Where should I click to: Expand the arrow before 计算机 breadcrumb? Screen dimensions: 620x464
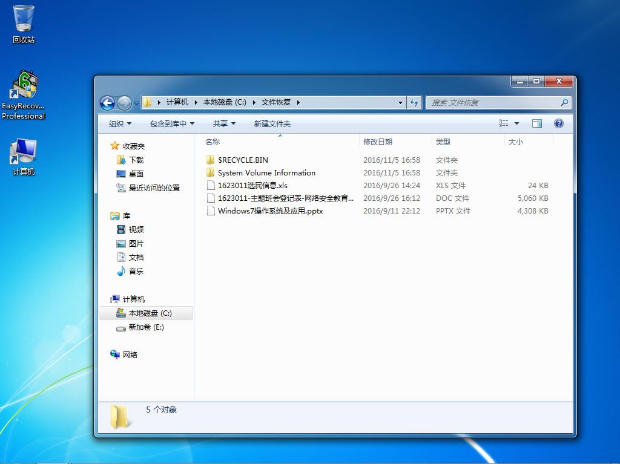tap(159, 103)
